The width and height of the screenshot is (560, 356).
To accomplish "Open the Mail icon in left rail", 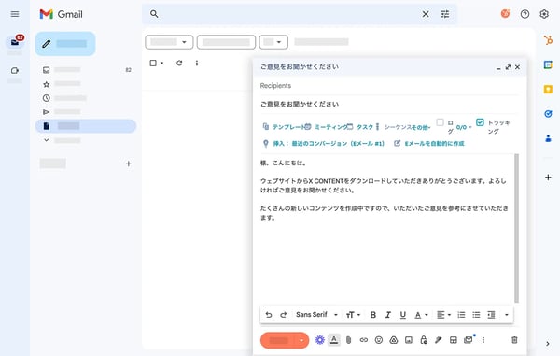I will coord(15,42).
